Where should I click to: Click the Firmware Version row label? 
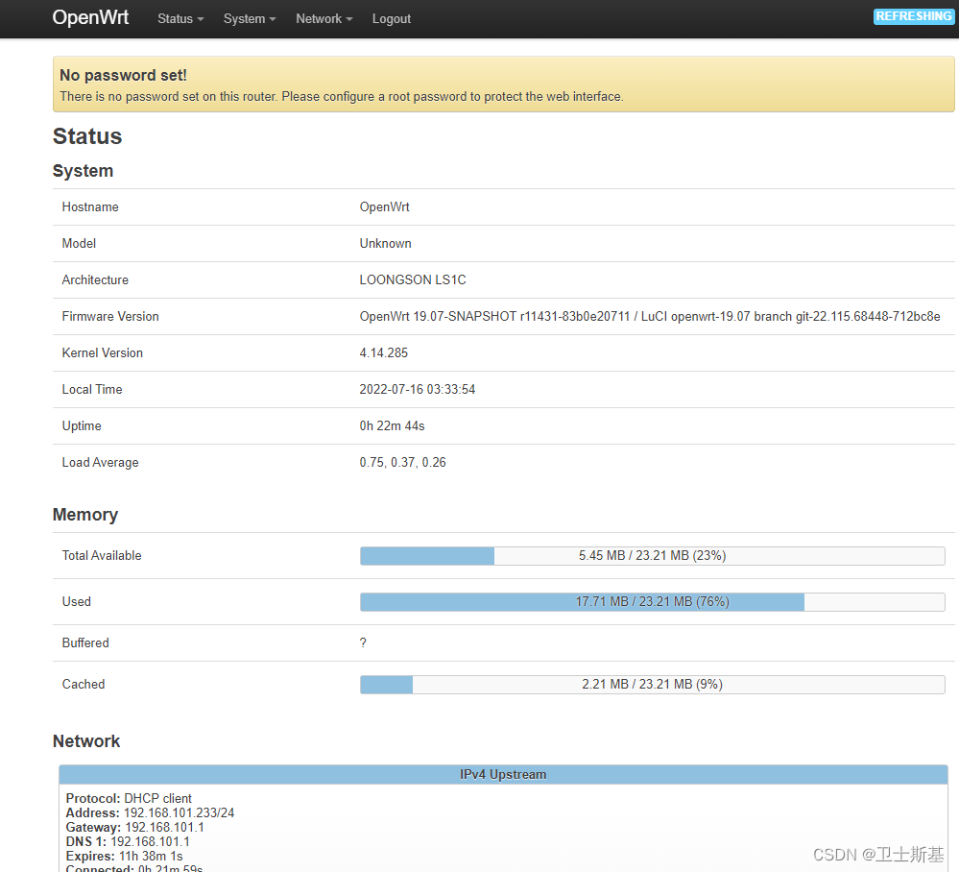pyautogui.click(x=110, y=316)
